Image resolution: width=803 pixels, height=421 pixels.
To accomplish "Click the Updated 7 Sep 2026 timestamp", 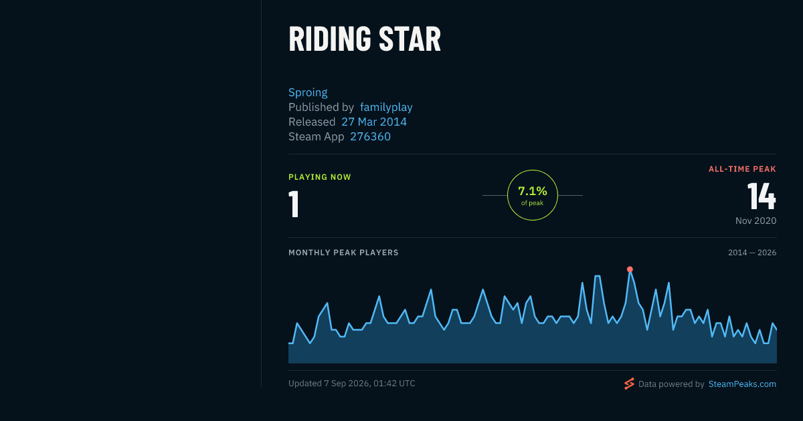I will point(352,384).
